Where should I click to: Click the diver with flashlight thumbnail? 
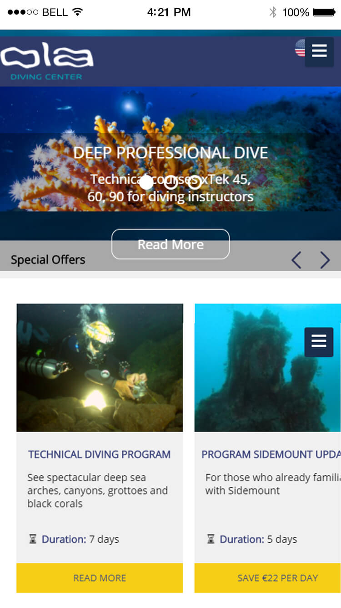(x=100, y=368)
